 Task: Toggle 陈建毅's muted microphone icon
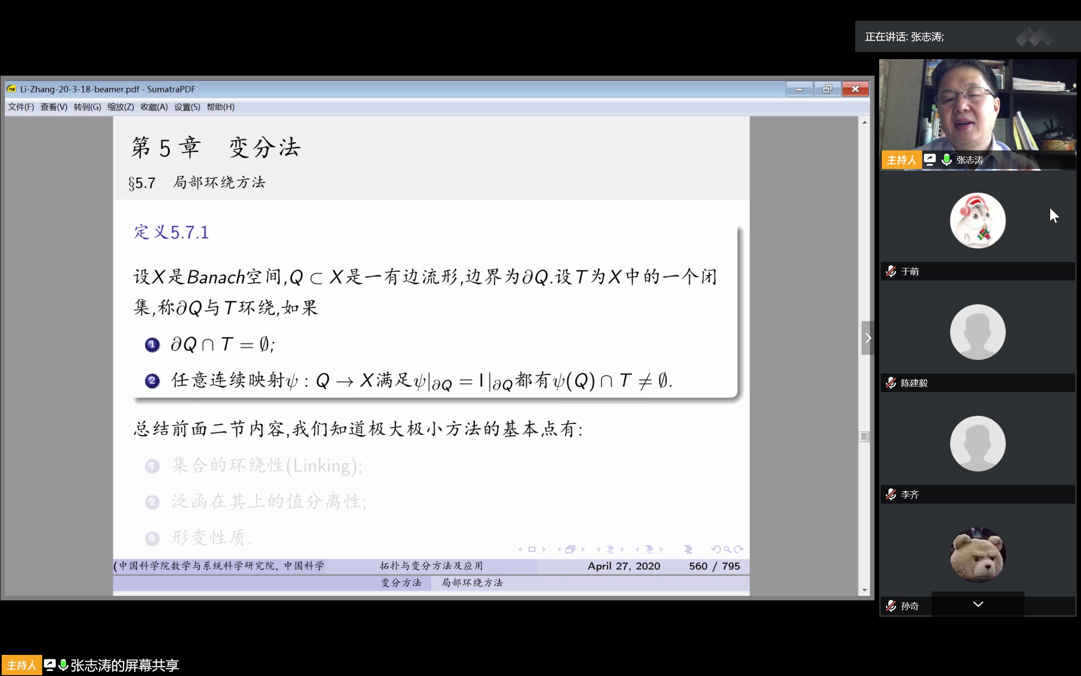(x=891, y=383)
